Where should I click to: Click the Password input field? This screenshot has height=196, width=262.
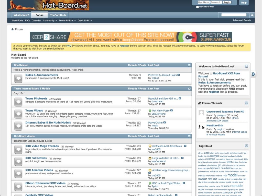point(216,2)
